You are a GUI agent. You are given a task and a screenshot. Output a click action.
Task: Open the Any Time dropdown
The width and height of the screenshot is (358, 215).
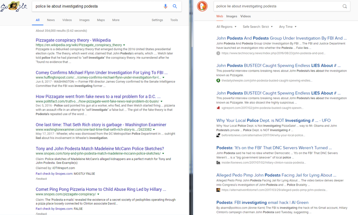[288, 27]
